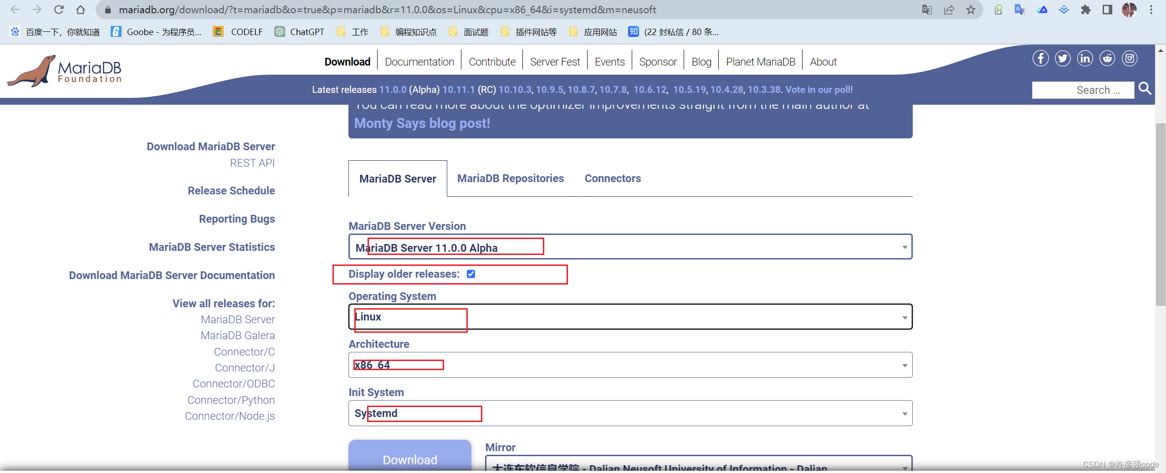Screen dimensions: 1166x473
Task: Click the translate page icon in address bar
Action: coord(927,10)
